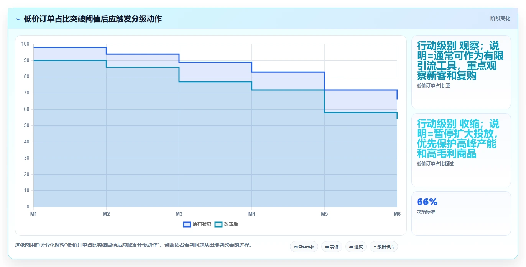Click the 原有状态 legend color box
Viewport: 526px width, 267px height.
tap(187, 224)
